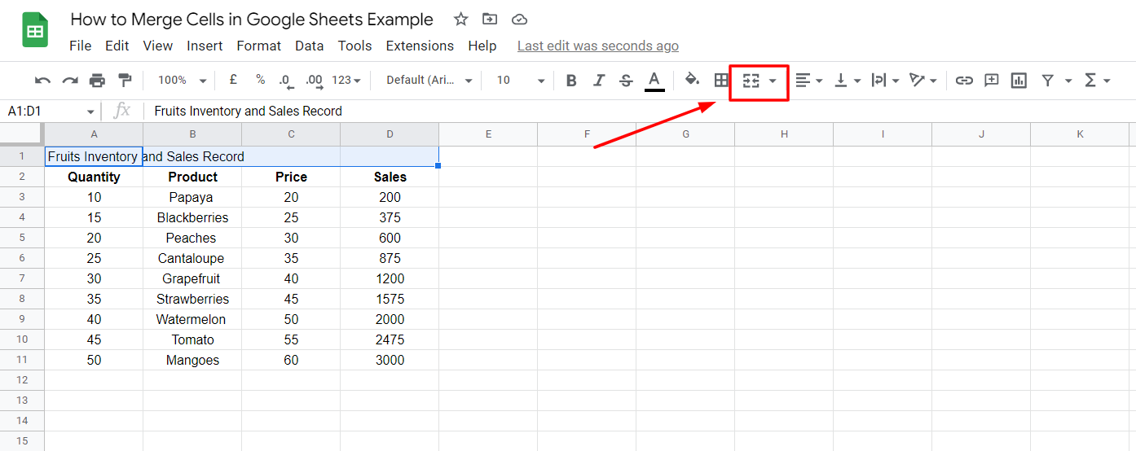Click the Merge cells icon
Screen dimensions: 1136x451
751,81
